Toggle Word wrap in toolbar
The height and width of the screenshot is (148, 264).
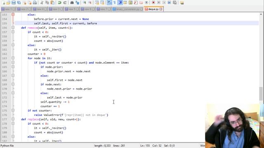point(109,3)
